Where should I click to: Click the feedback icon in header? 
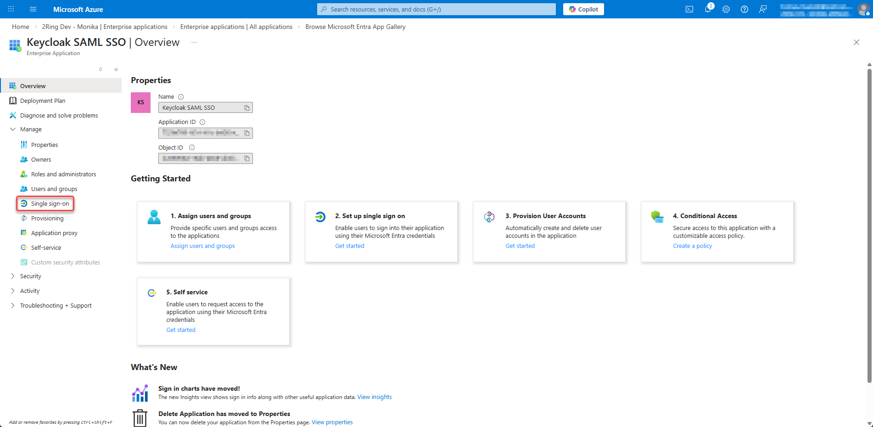click(763, 9)
